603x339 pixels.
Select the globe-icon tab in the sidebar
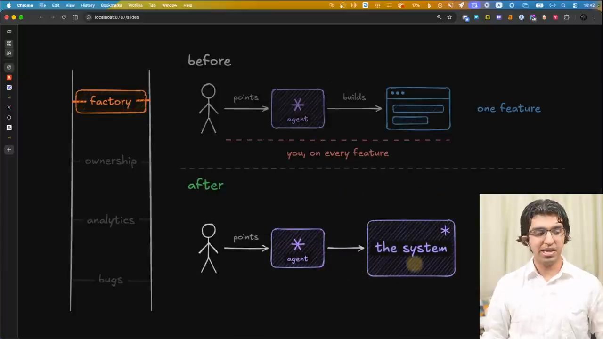[x=9, y=67]
